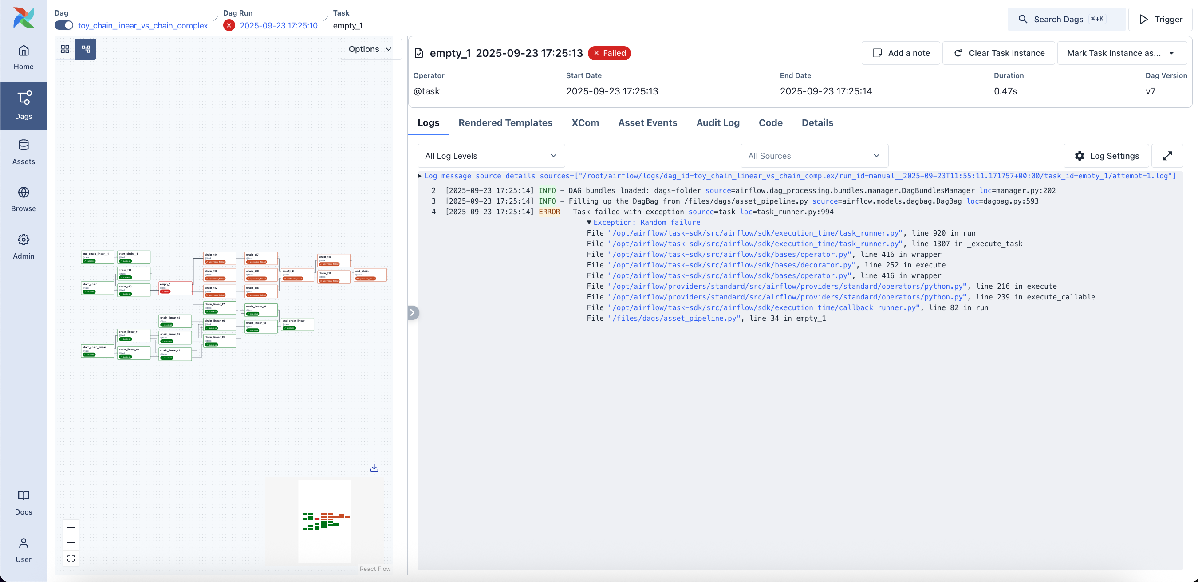Viewport: 1198px width, 582px height.
Task: Open toy_chain_linear_vs_chain_complex DAG link
Action: tap(143, 25)
